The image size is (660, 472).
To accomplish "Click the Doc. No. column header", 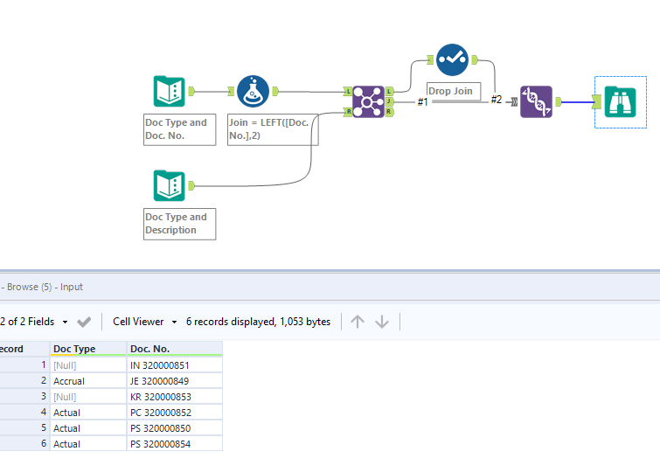I will pyautogui.click(x=174, y=349).
